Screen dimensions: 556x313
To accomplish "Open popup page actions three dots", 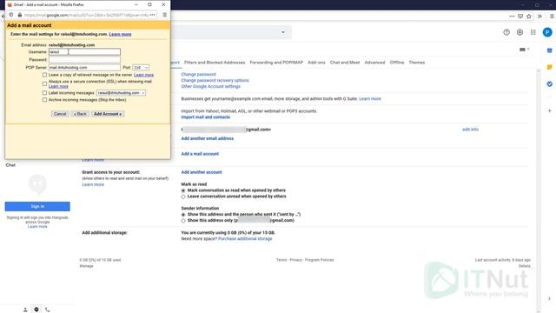I will pos(153,15).
